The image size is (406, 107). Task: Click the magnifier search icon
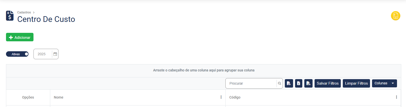click(280, 83)
